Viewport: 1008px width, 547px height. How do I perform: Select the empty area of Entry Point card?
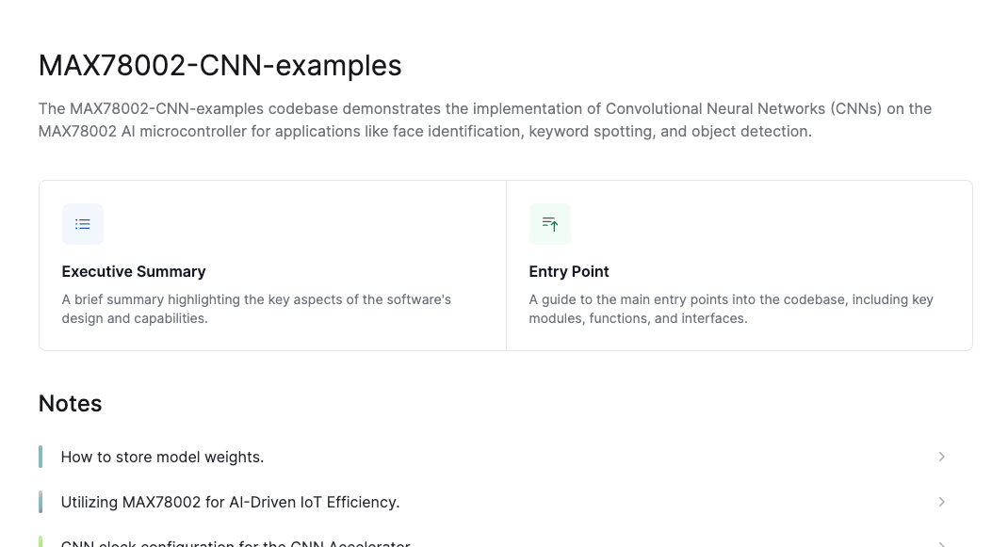[772, 224]
